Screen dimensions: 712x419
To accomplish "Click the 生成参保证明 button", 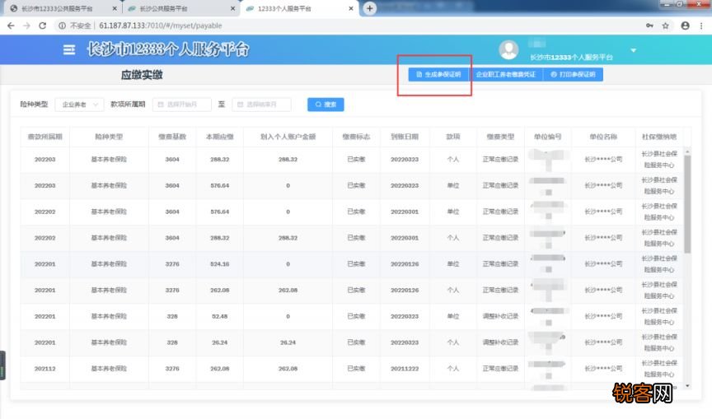I will (x=438, y=74).
